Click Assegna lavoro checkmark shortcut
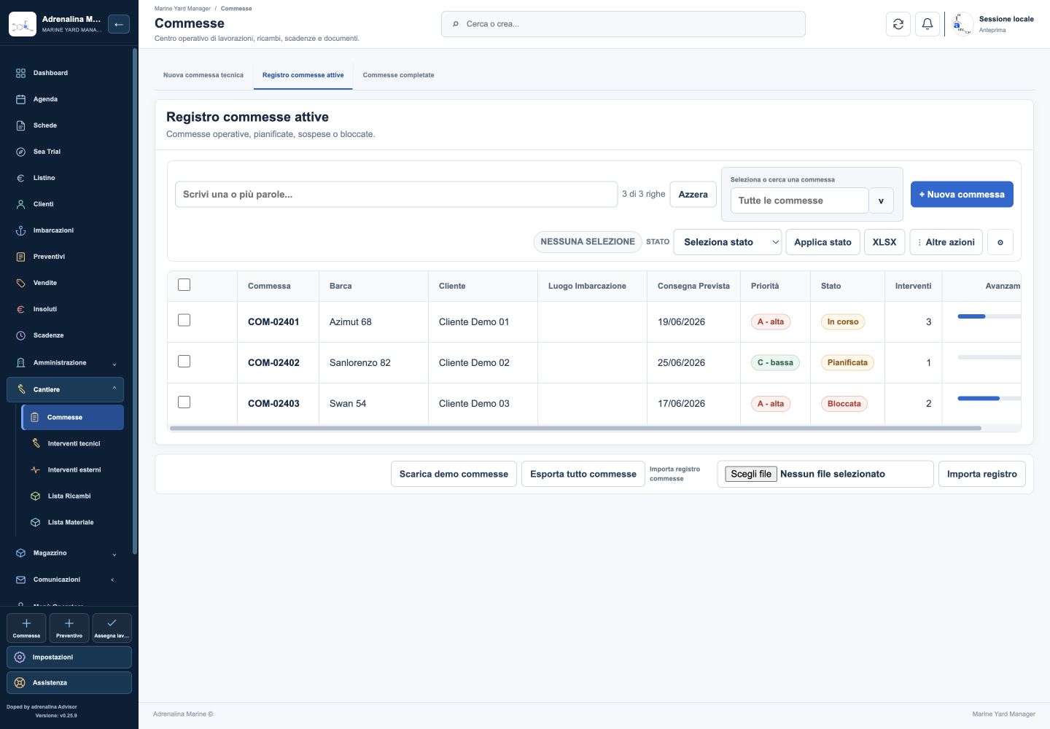The width and height of the screenshot is (1050, 729). 112,628
